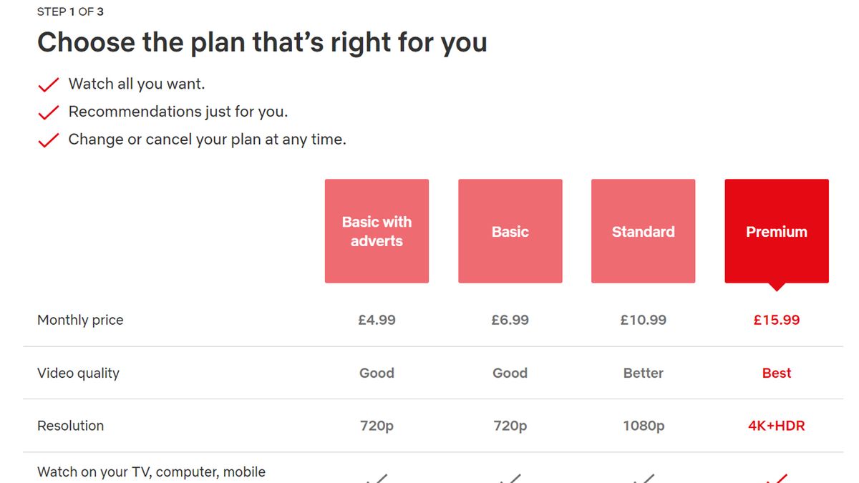Image resolution: width=859 pixels, height=483 pixels.
Task: Click the grey tick under the Basic column
Action: point(510,479)
